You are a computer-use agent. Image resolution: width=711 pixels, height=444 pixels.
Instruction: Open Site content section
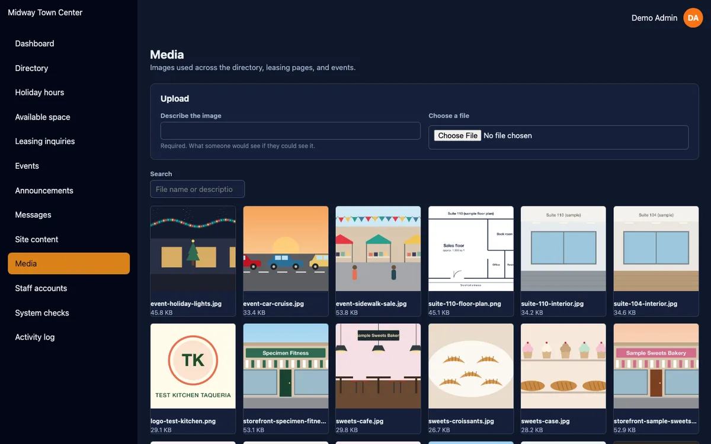pyautogui.click(x=69, y=239)
